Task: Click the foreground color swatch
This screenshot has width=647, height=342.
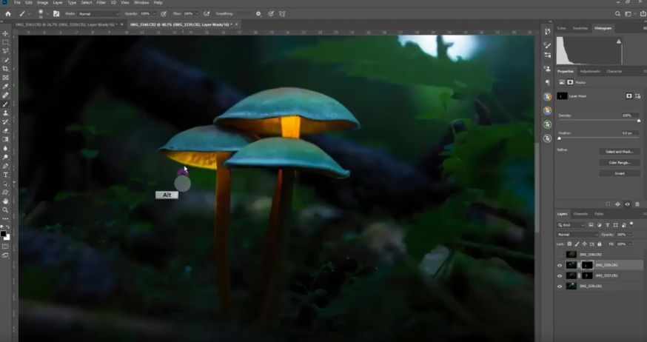Action: pos(4,235)
